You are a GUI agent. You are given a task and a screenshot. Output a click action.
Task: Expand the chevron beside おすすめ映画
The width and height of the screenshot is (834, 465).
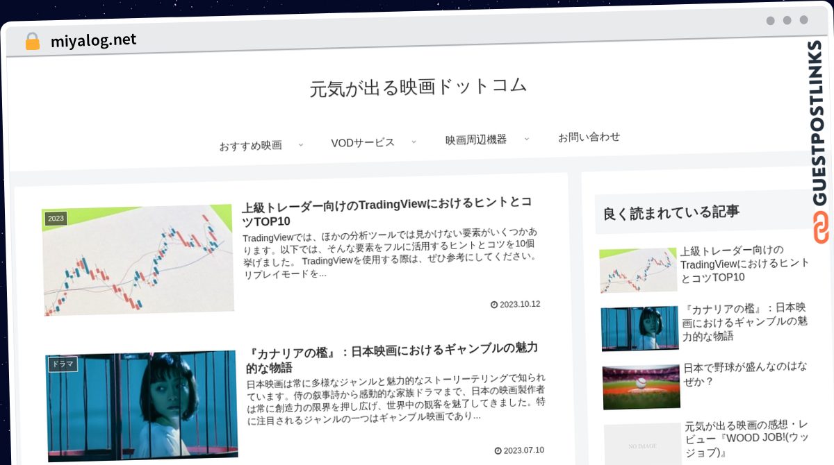300,144
